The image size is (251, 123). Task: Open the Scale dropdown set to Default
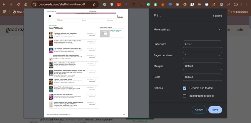202,77
